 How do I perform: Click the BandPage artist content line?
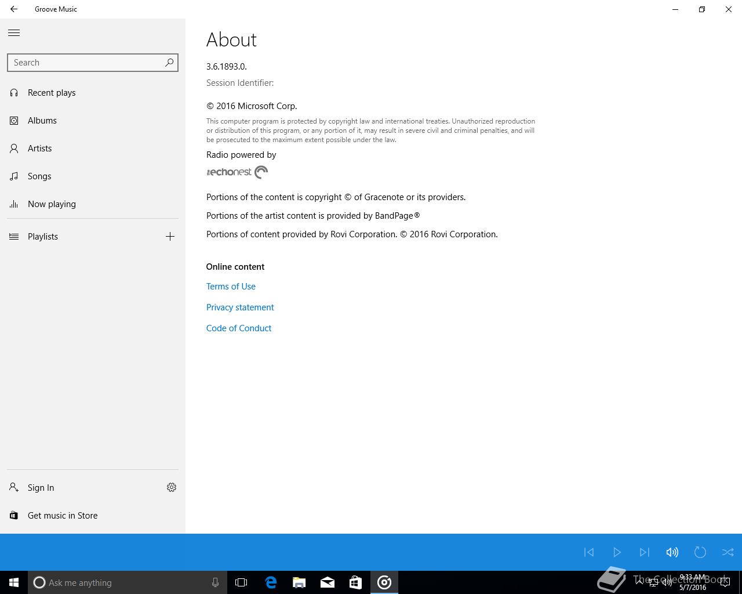pyautogui.click(x=313, y=216)
